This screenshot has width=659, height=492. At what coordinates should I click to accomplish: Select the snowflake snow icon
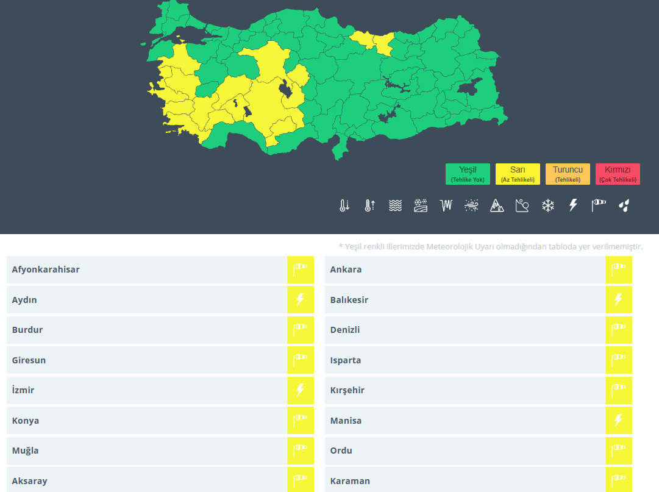point(548,205)
